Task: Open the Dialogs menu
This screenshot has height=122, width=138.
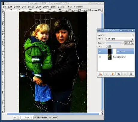Action: [61, 7]
